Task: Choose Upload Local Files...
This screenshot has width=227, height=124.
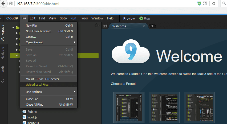Action: click(49, 85)
